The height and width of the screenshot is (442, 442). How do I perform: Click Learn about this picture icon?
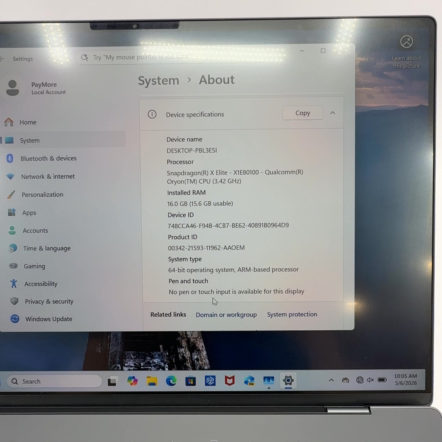[407, 42]
